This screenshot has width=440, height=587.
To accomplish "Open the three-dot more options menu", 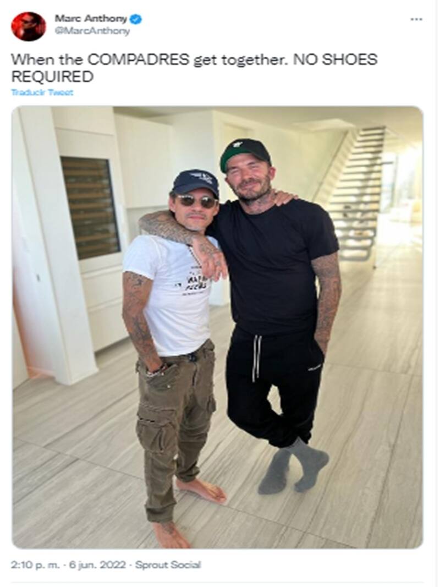I will (x=416, y=19).
